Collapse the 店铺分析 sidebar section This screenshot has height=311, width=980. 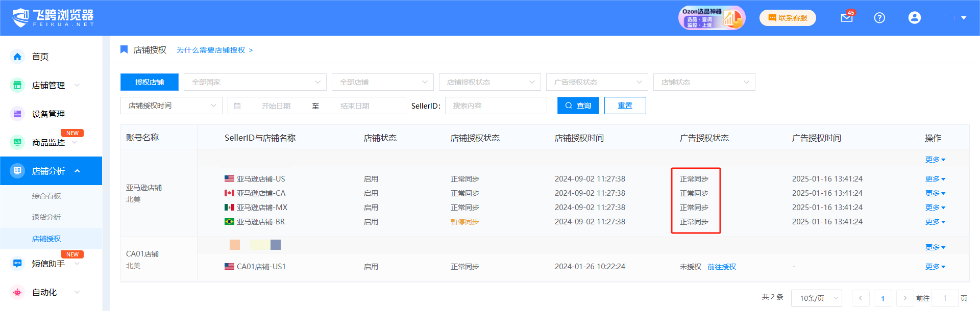pos(77,171)
